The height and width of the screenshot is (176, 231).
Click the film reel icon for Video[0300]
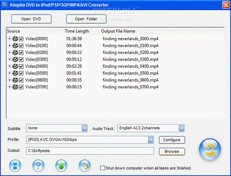(15, 59)
